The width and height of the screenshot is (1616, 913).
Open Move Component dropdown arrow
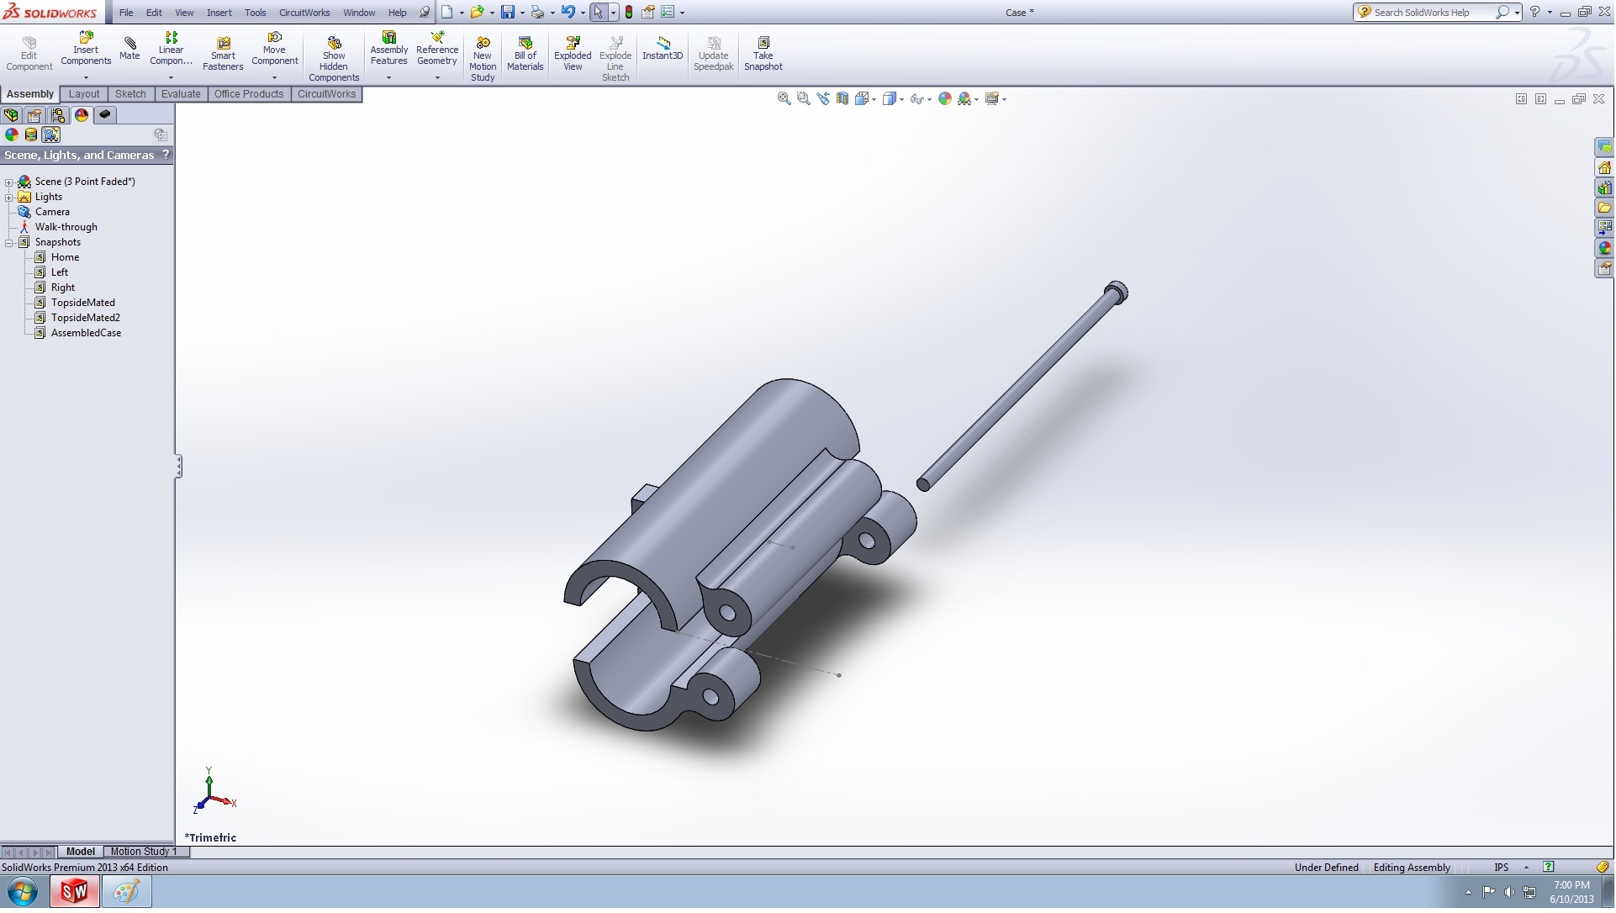point(275,78)
